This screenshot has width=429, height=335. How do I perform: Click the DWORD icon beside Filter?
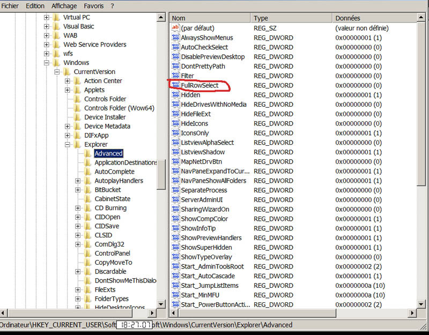(175, 76)
